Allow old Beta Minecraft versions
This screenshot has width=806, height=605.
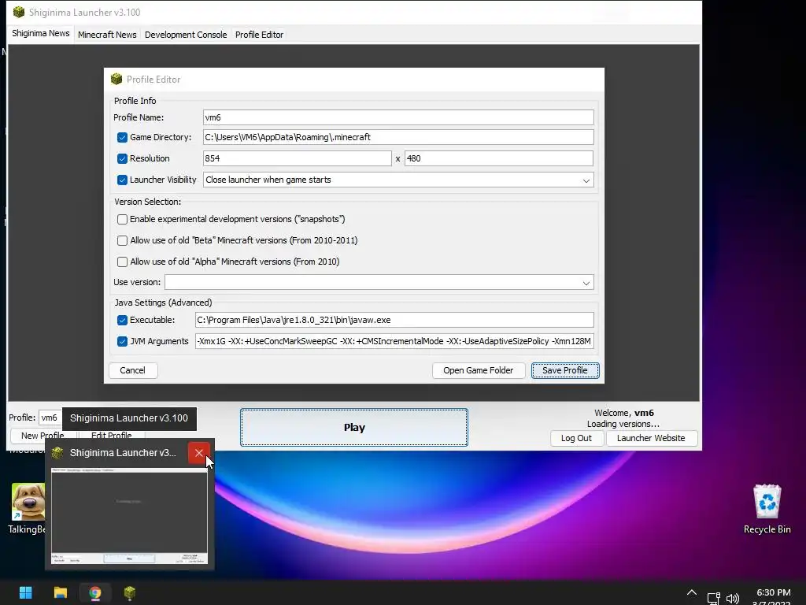(122, 240)
